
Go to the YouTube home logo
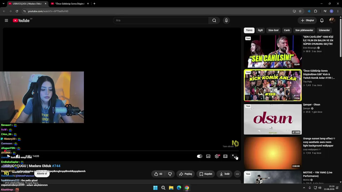click(x=21, y=21)
